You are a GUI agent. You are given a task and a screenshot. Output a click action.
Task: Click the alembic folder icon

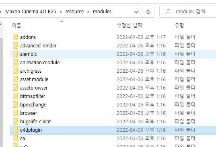pos(15,54)
